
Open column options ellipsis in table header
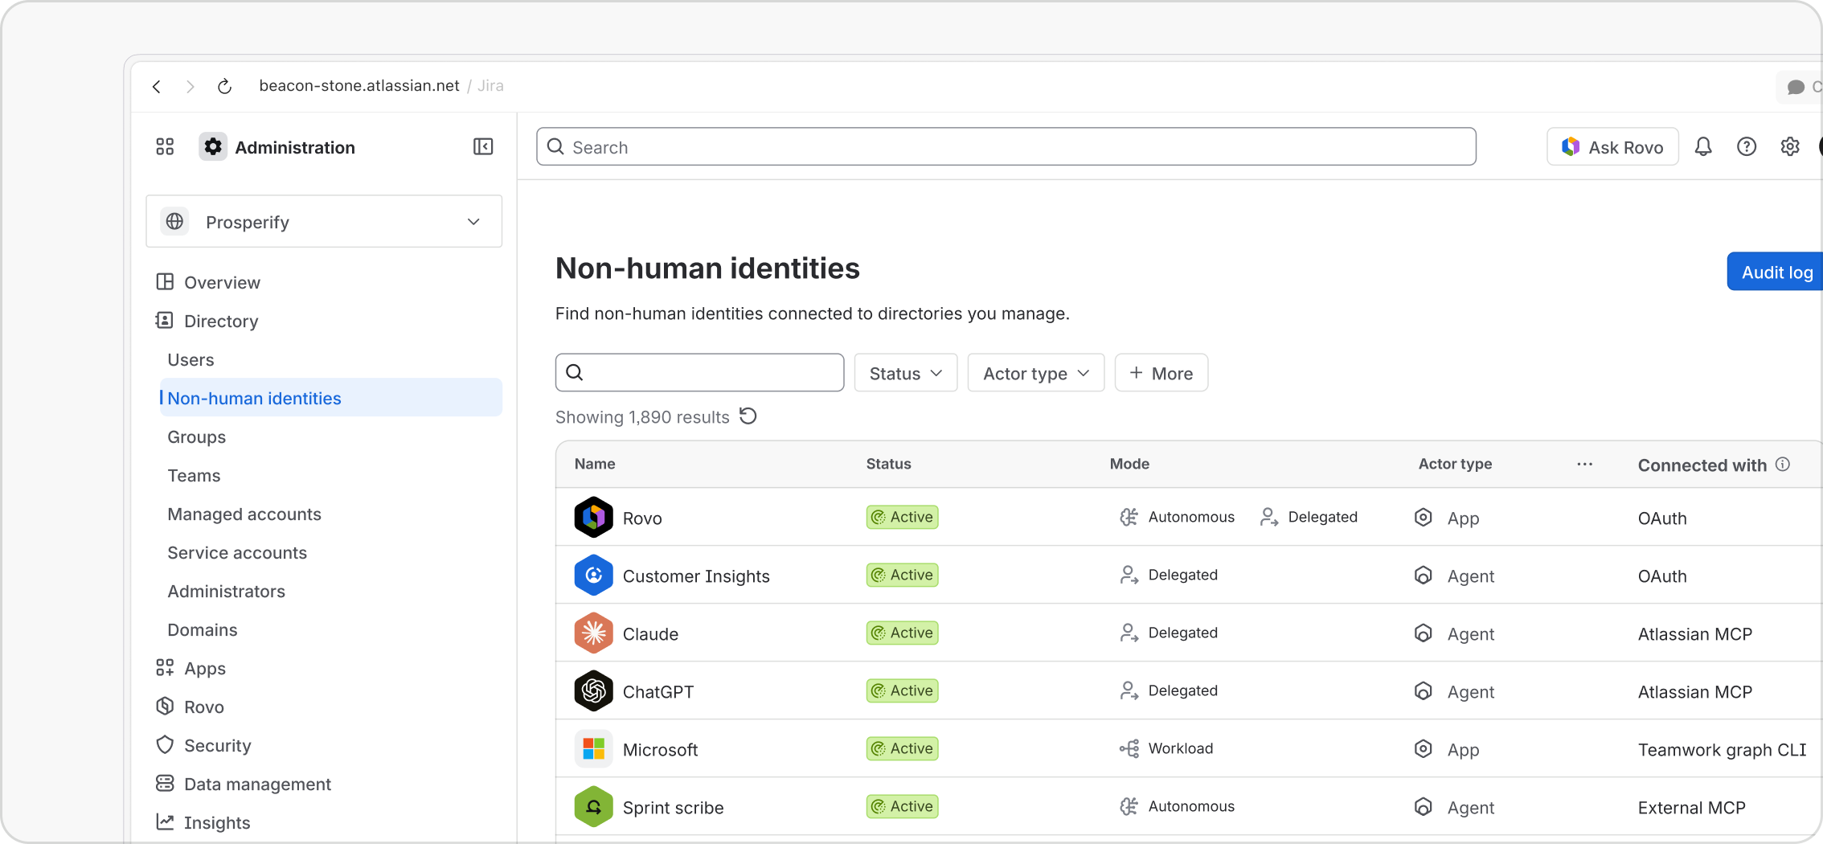[1585, 464]
